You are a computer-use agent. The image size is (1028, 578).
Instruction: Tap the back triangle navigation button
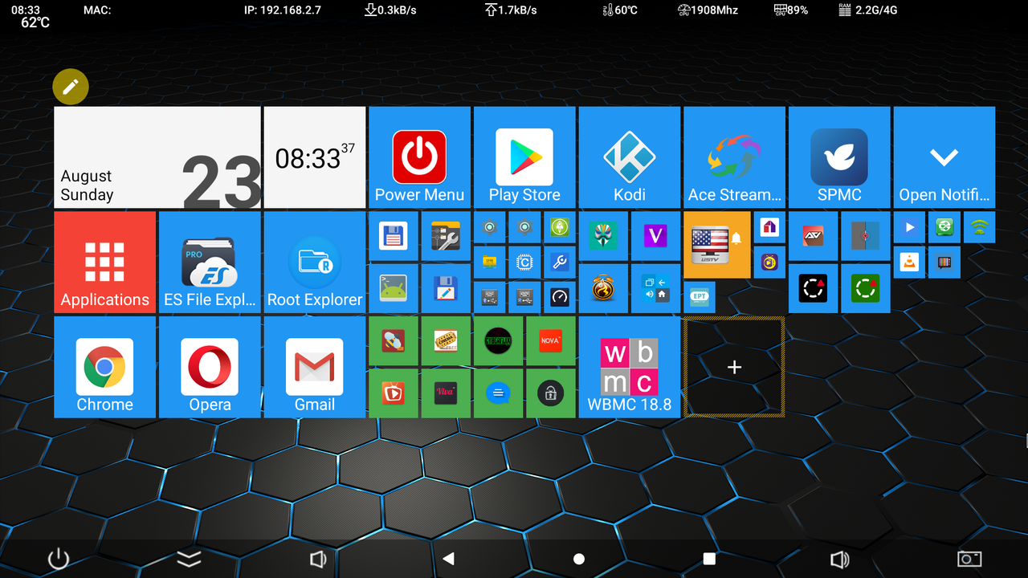449,559
